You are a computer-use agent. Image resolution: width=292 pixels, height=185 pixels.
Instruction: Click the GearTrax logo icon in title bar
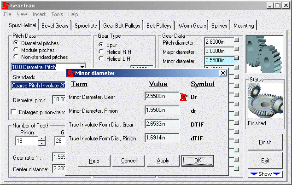[x=6, y=6]
